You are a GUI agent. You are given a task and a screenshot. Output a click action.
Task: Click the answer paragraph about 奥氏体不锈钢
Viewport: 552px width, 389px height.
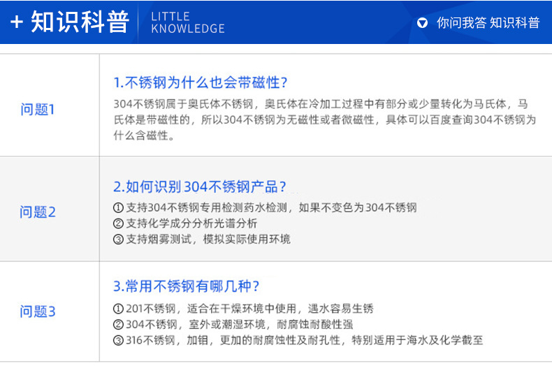(325, 119)
